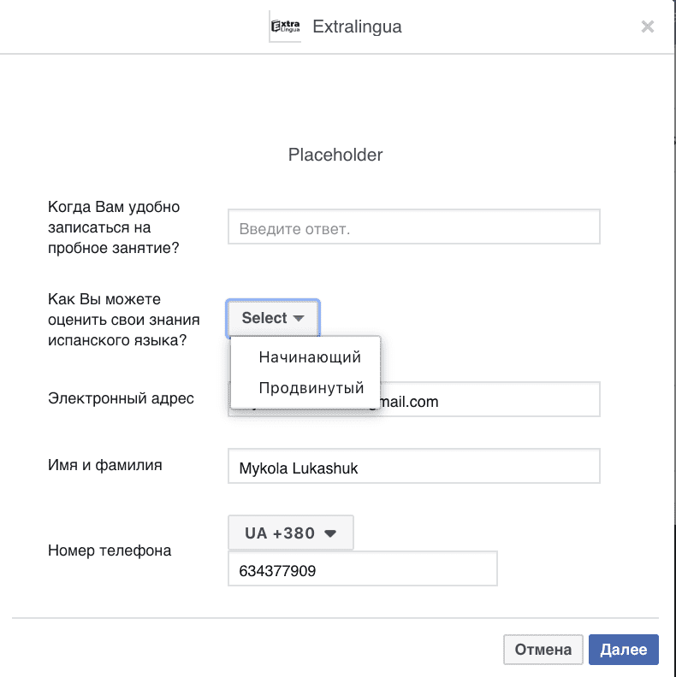Click the Placeholder heading text
Viewport: 676px width, 677px height.
pos(335,155)
